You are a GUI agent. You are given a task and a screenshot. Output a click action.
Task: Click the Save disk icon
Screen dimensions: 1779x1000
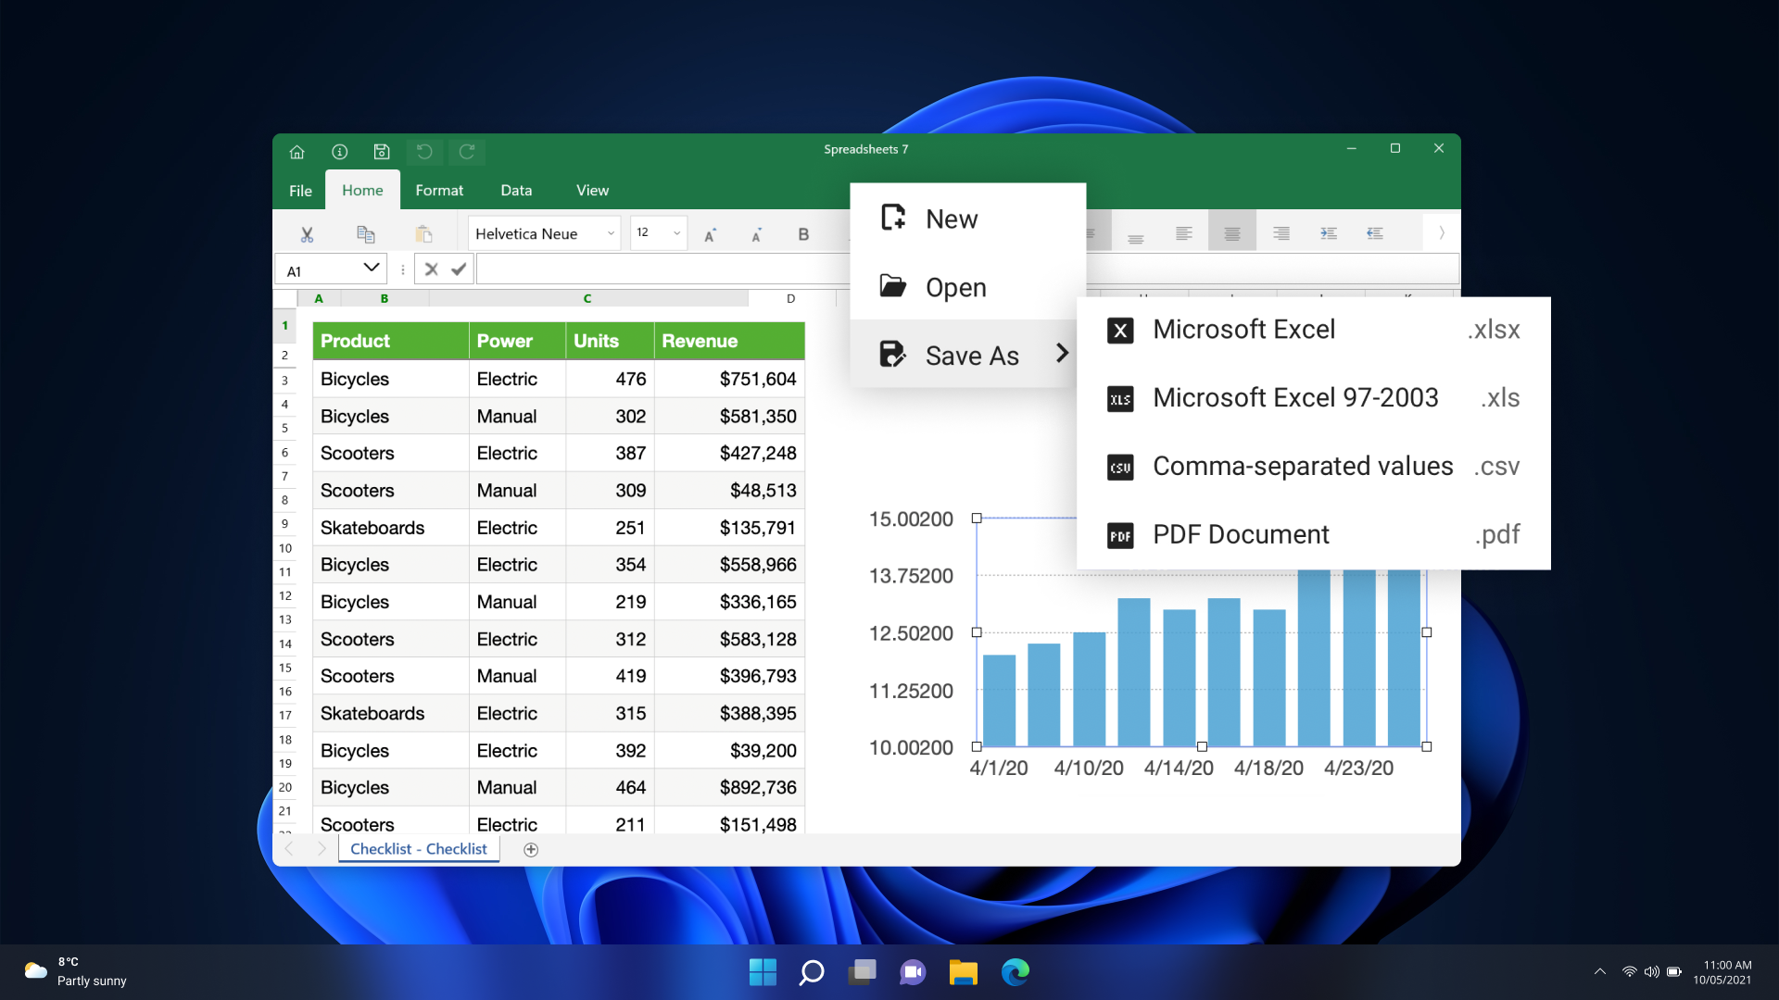point(382,152)
